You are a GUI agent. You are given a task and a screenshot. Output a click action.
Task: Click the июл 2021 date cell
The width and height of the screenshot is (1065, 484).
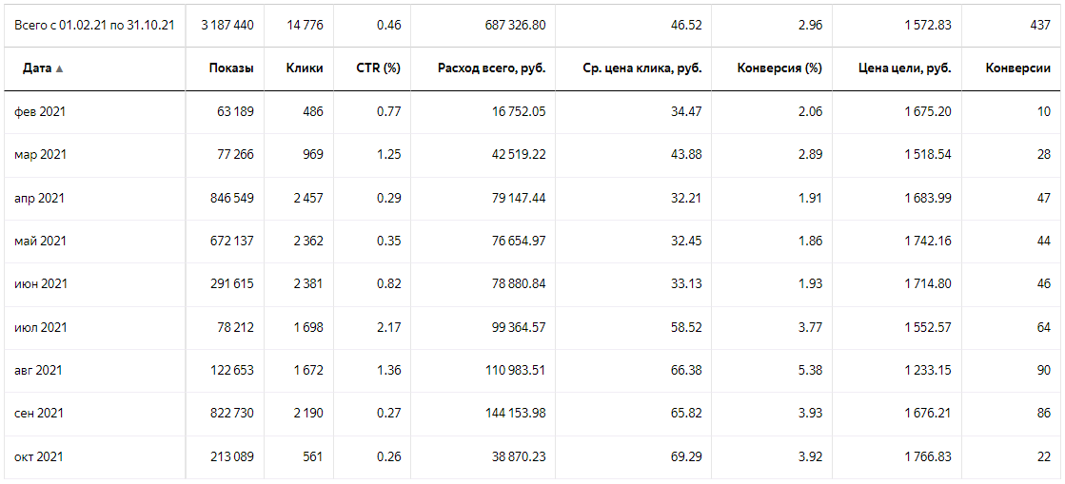pos(41,328)
